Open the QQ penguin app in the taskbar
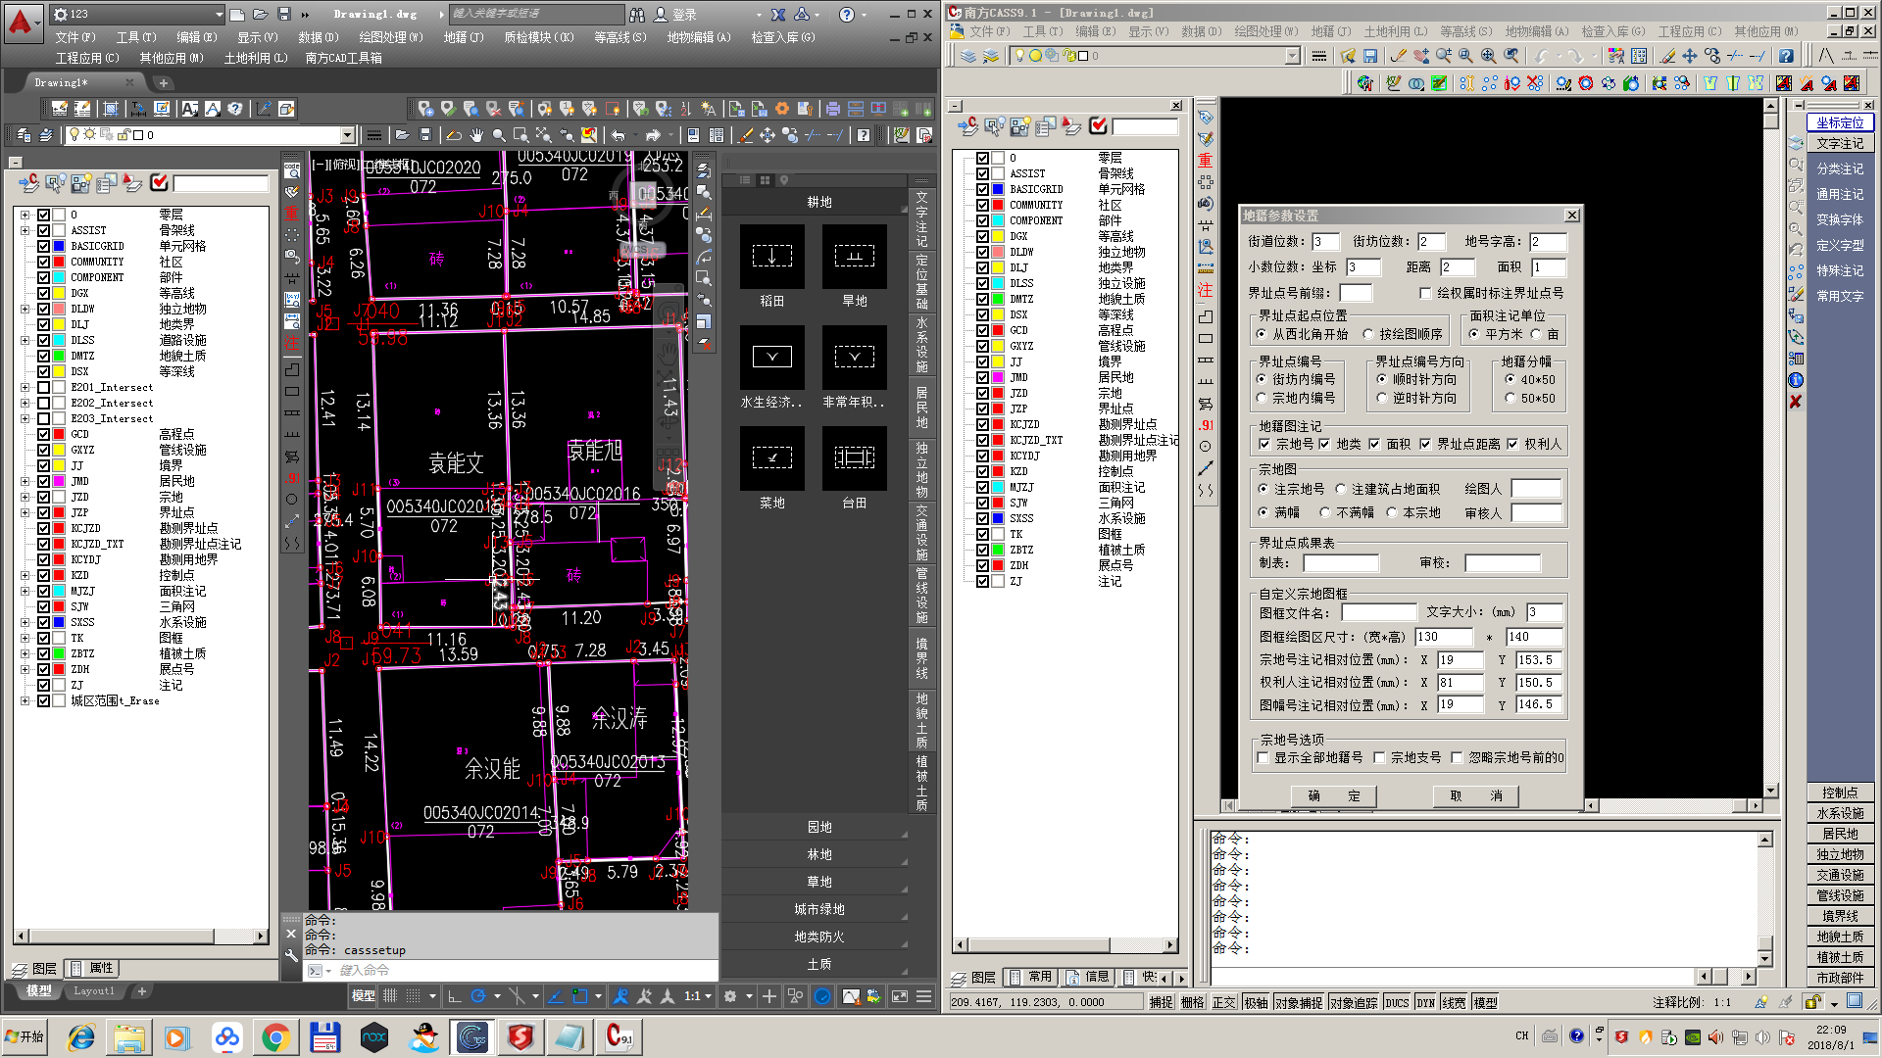The height and width of the screenshot is (1058, 1882). tap(423, 1037)
